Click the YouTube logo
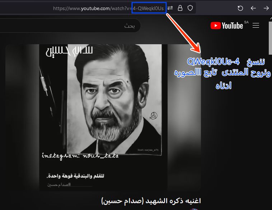 coord(227,26)
